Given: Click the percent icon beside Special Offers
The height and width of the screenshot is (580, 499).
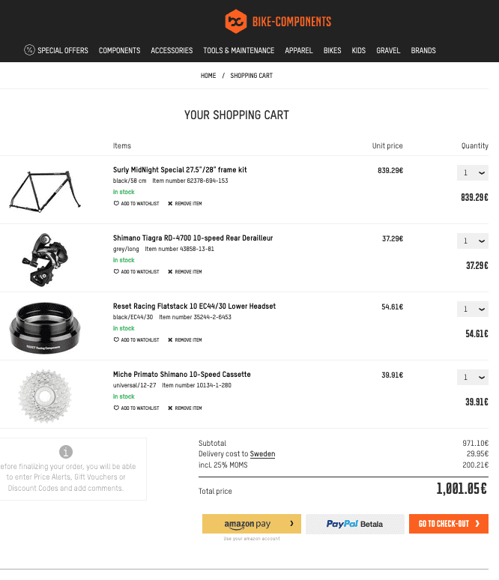Looking at the screenshot, I should pyautogui.click(x=29, y=50).
